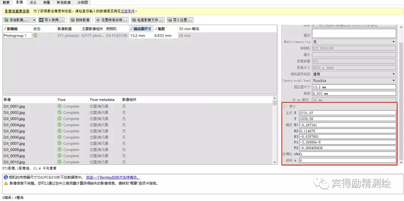Click the Bentley technical support request link

[x=113, y=177]
